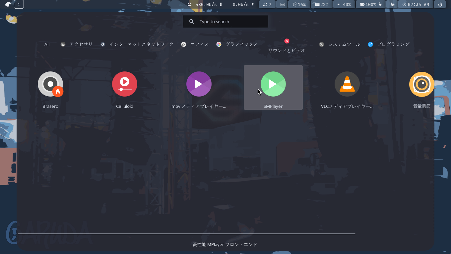Select the サウンドとビデオ category

(x=287, y=46)
